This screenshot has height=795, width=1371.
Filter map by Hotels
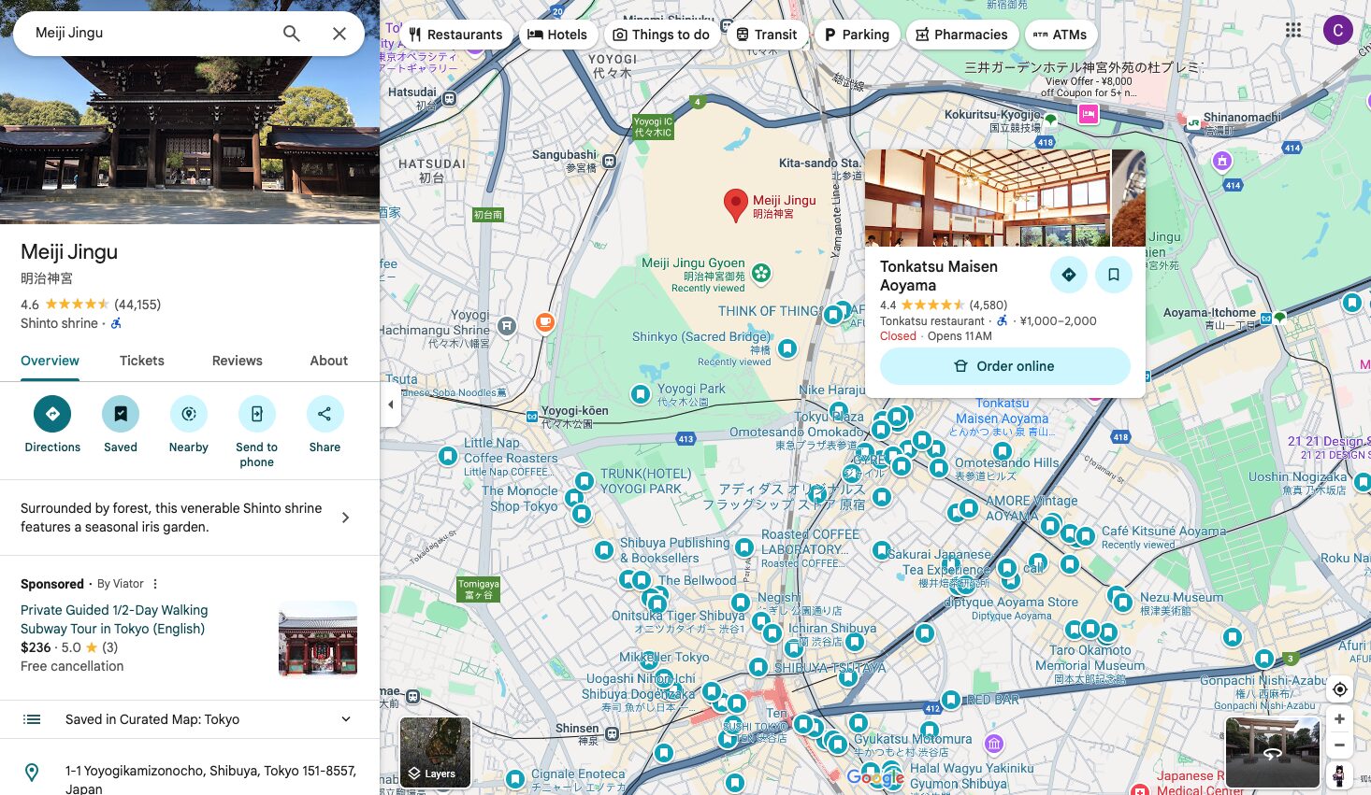[557, 35]
